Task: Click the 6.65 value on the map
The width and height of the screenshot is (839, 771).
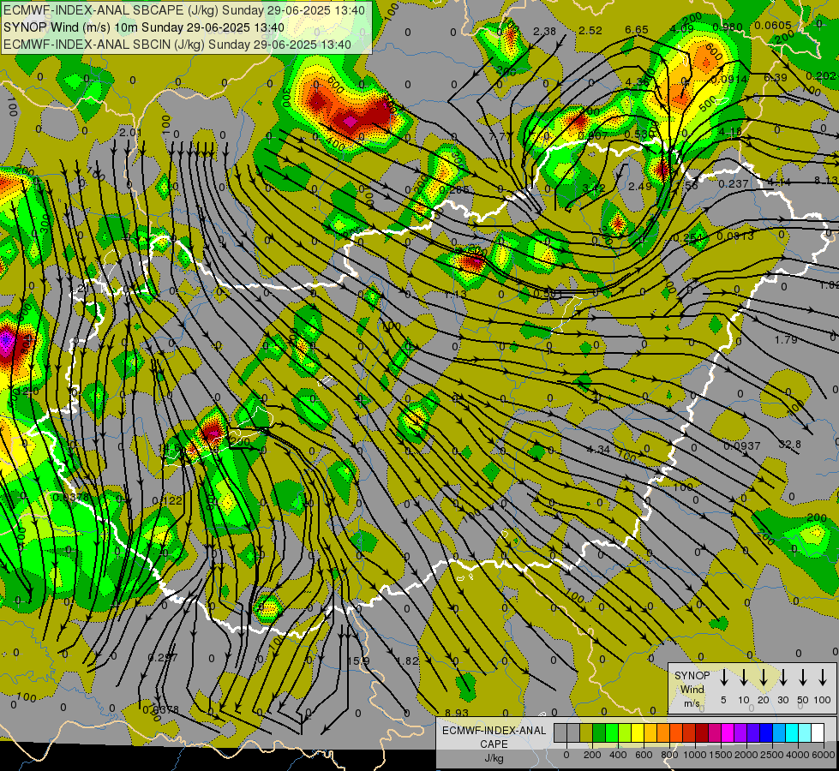Action: [636, 30]
